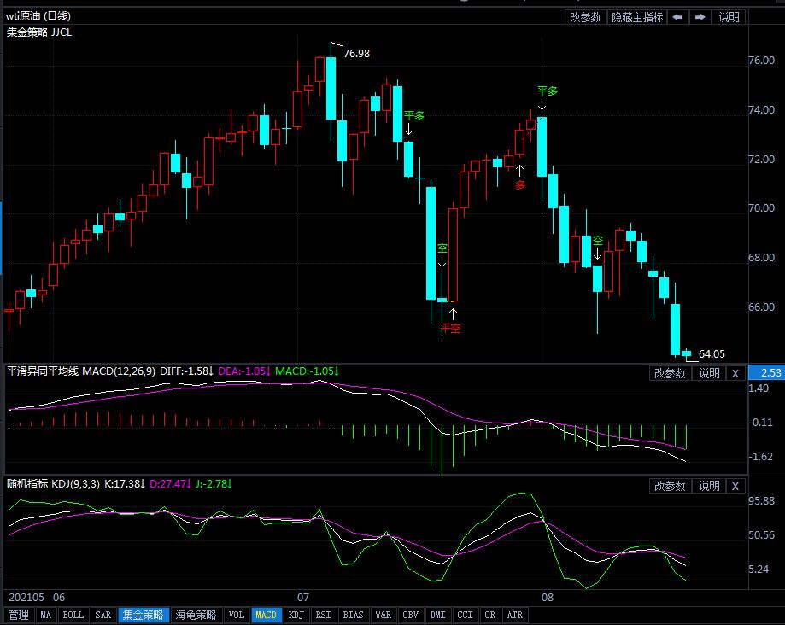The image size is (785, 625).
Task: Choose the ATR indicator tab
Action: coord(515,615)
